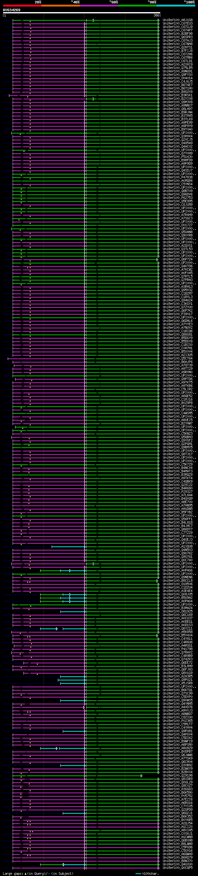Screen dimensions: 198x876
Task: Click the purple ~60% legend color bar
Action: (x=99, y=6)
